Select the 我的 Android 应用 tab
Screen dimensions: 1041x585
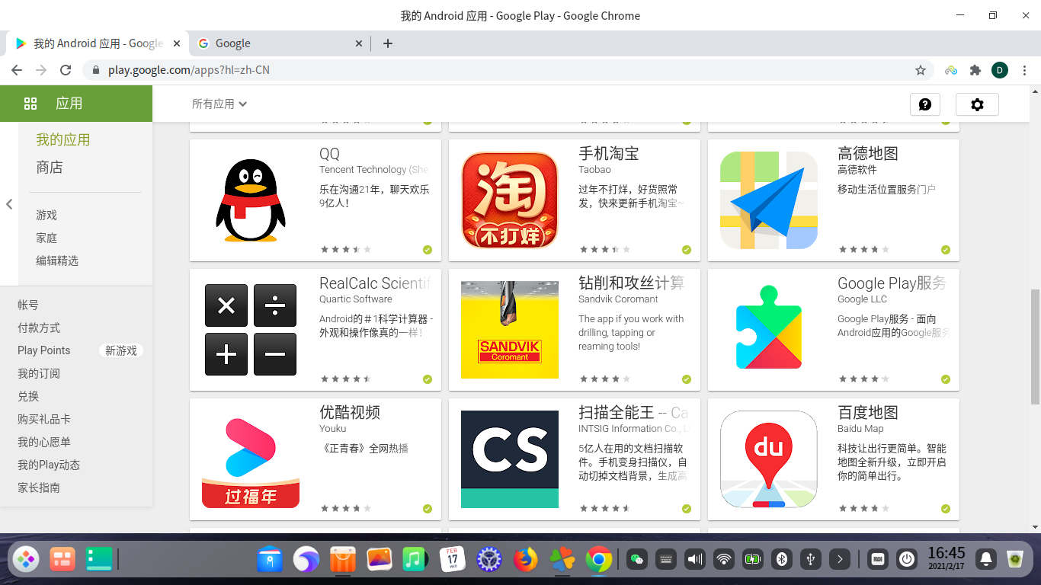pos(98,43)
